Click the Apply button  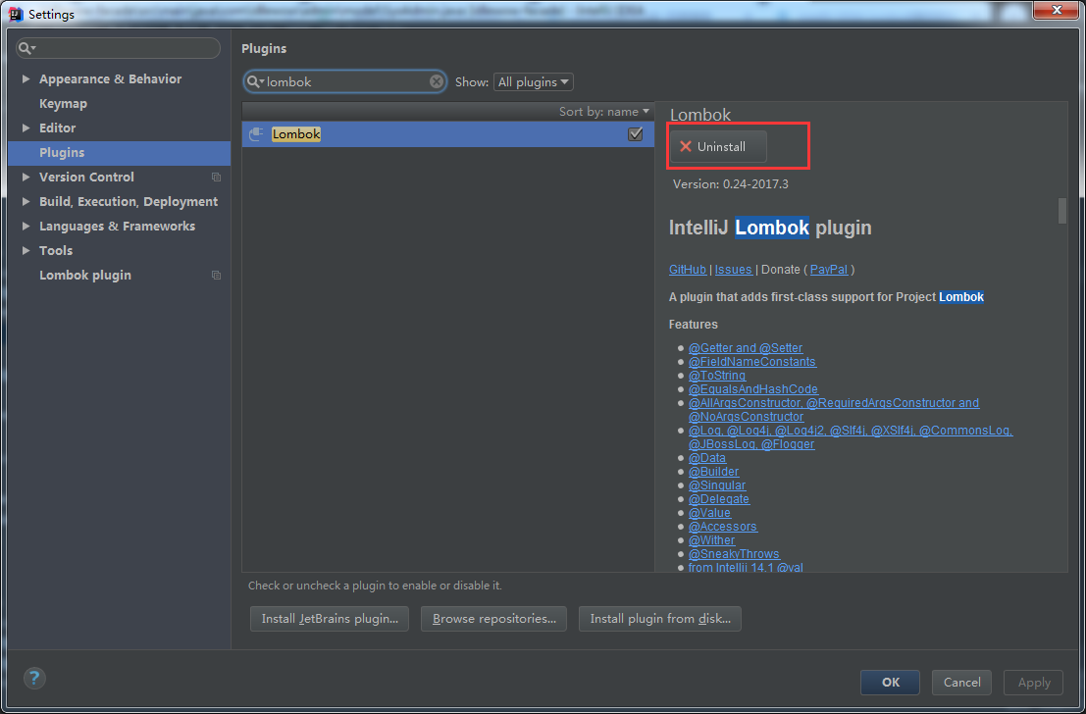[1033, 683]
